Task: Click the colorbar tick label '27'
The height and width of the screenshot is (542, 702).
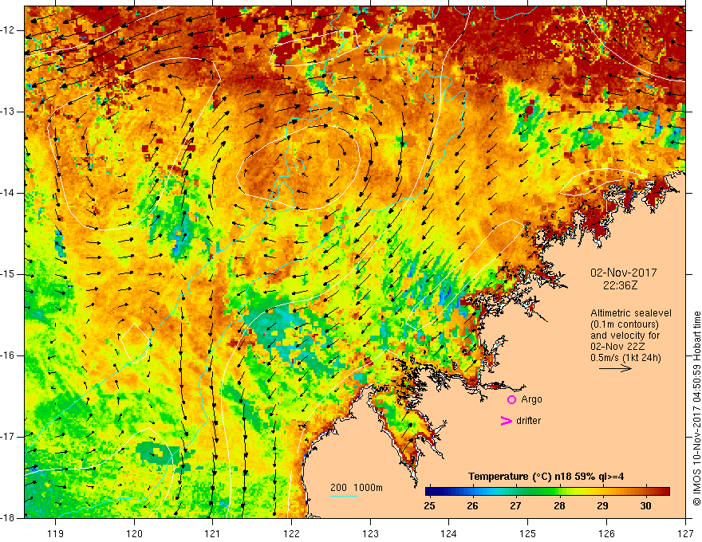Action: click(x=516, y=506)
